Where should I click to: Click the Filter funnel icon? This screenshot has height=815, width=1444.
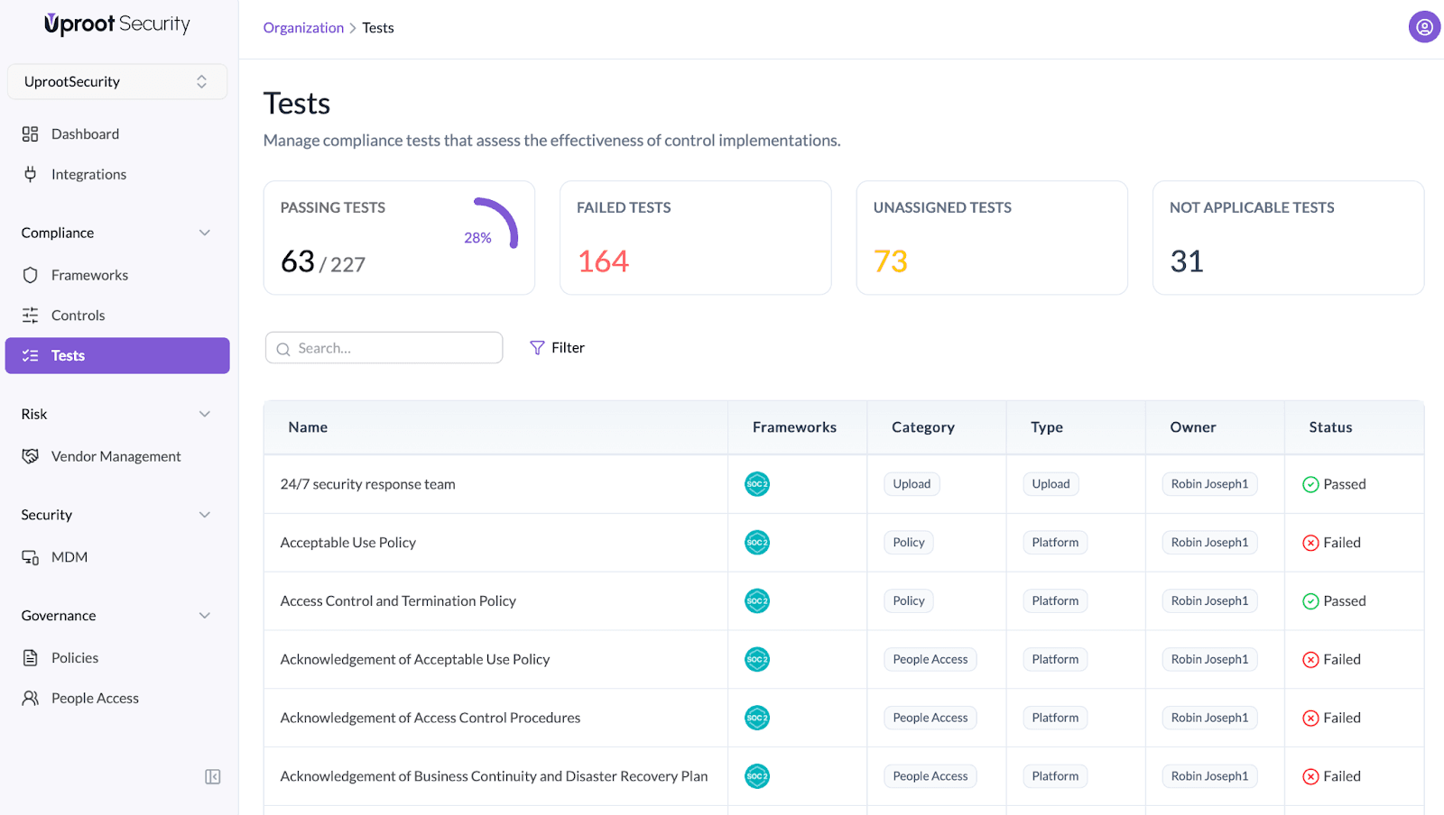click(x=537, y=348)
